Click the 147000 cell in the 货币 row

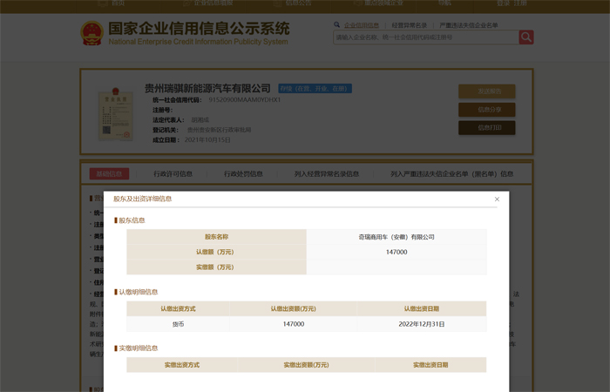294,324
